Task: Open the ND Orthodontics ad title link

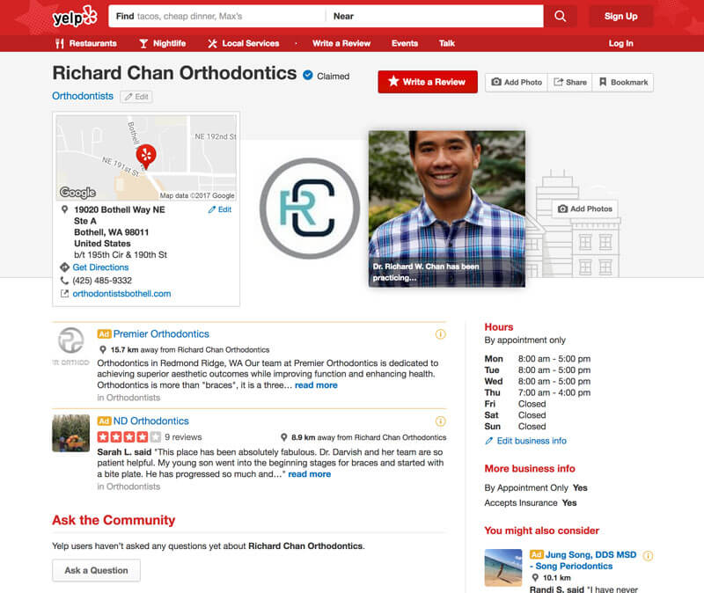Action: coord(150,421)
